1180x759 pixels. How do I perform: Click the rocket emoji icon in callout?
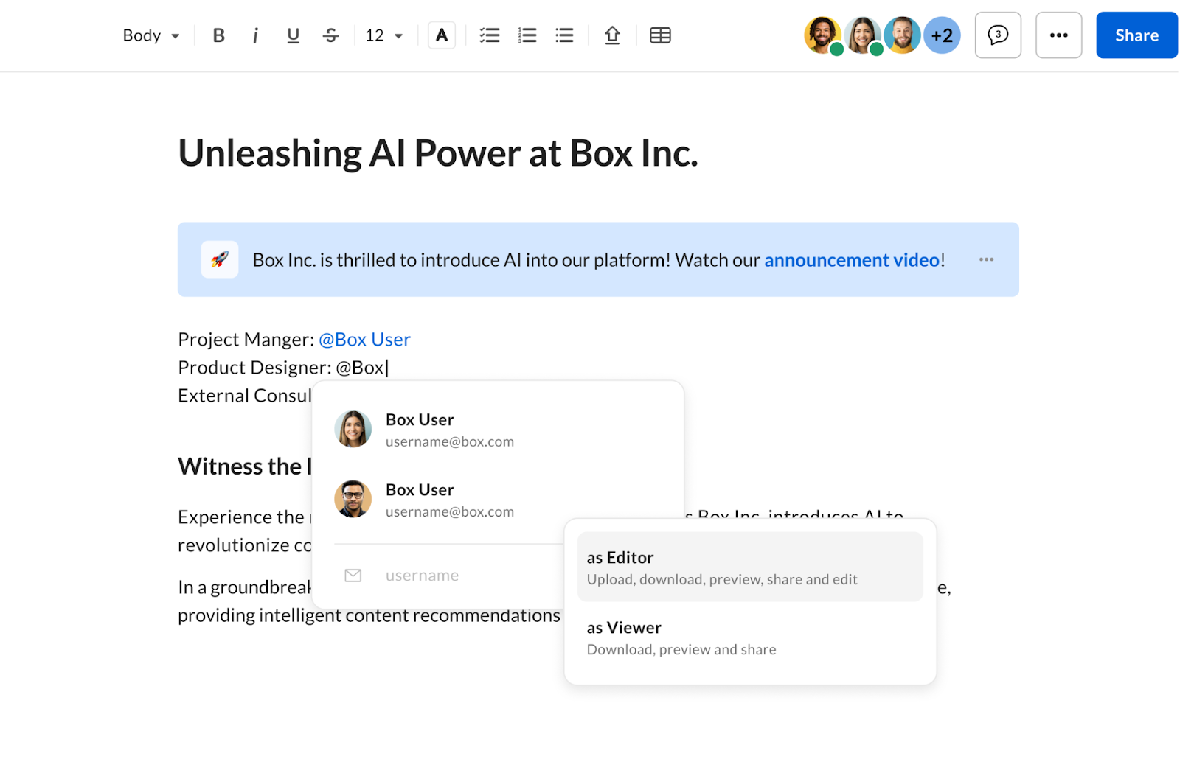coord(220,259)
